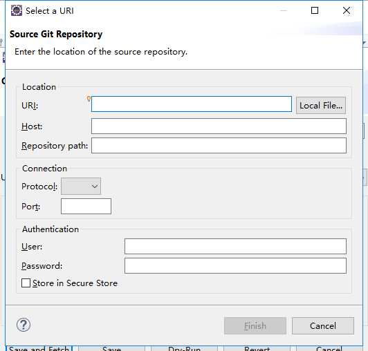Click the URI content assist lightbulb
This screenshot has width=368, height=351.
pyautogui.click(x=89, y=99)
